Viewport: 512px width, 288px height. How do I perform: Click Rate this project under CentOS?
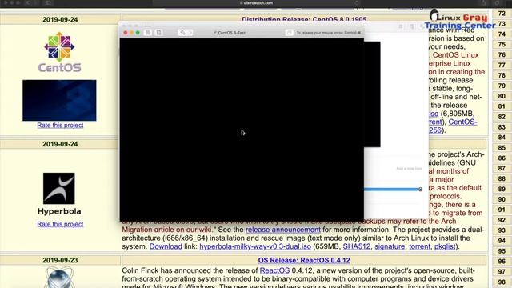60,125
